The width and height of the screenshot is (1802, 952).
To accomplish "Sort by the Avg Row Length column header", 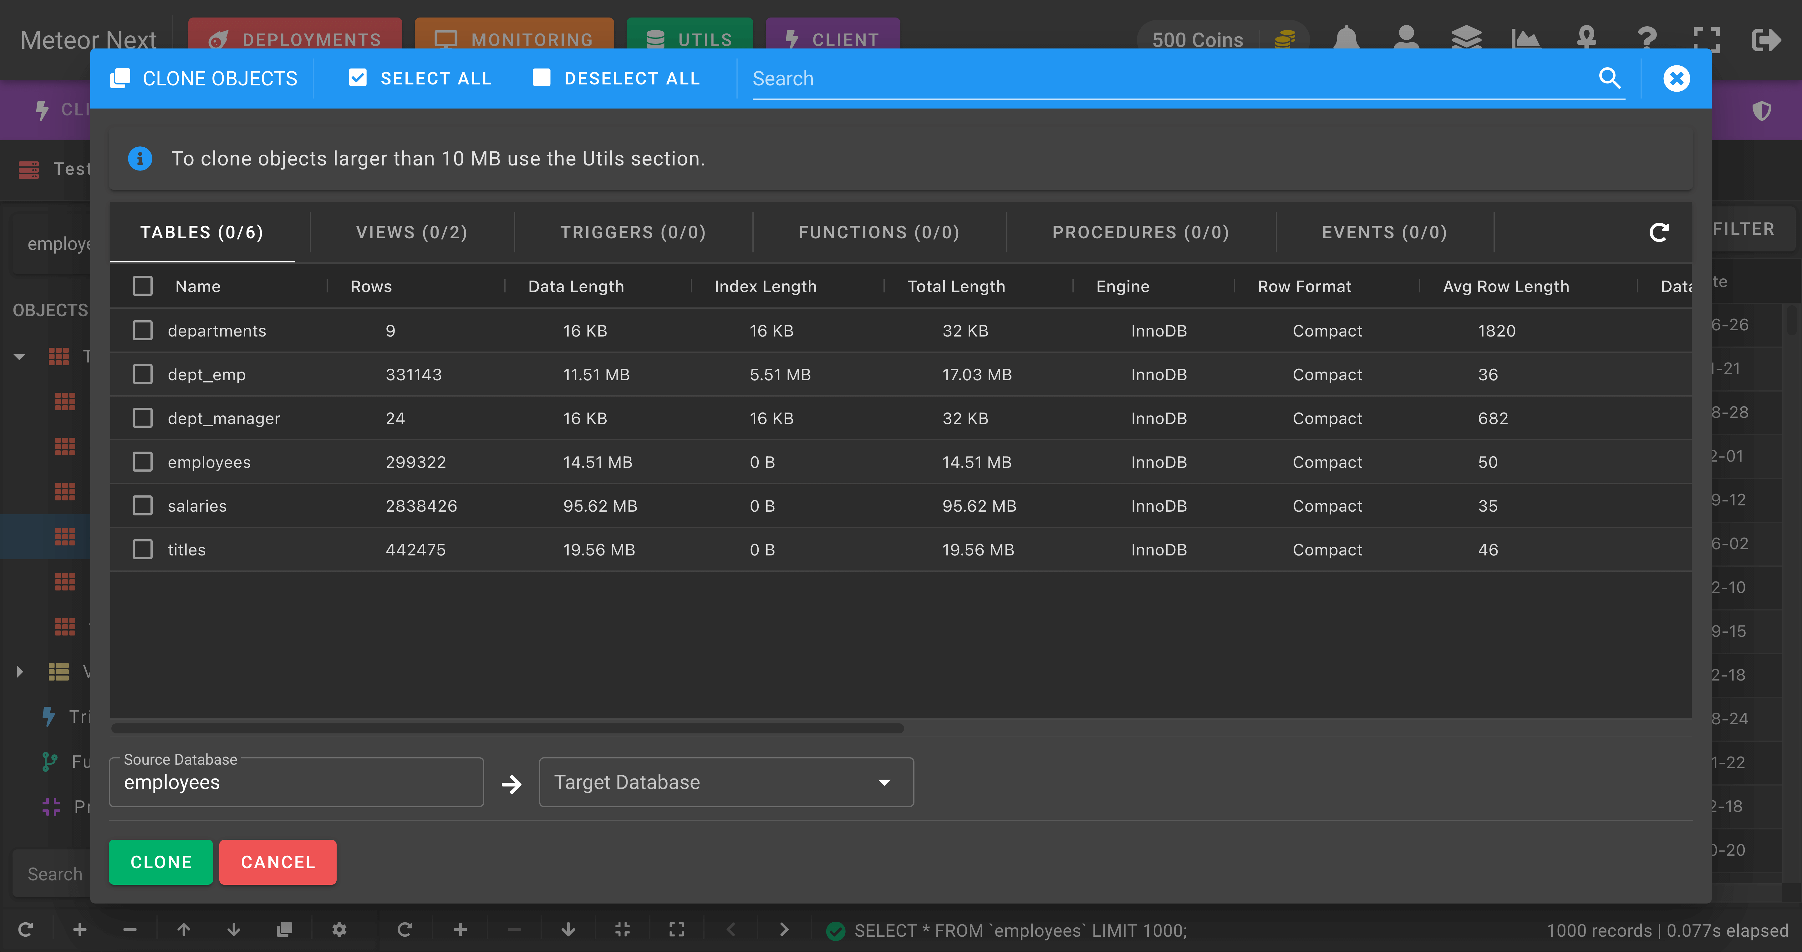I will click(1505, 286).
